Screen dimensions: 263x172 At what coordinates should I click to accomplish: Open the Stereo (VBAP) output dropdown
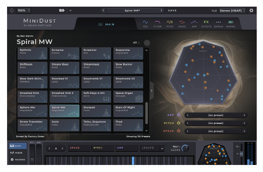(x=232, y=11)
